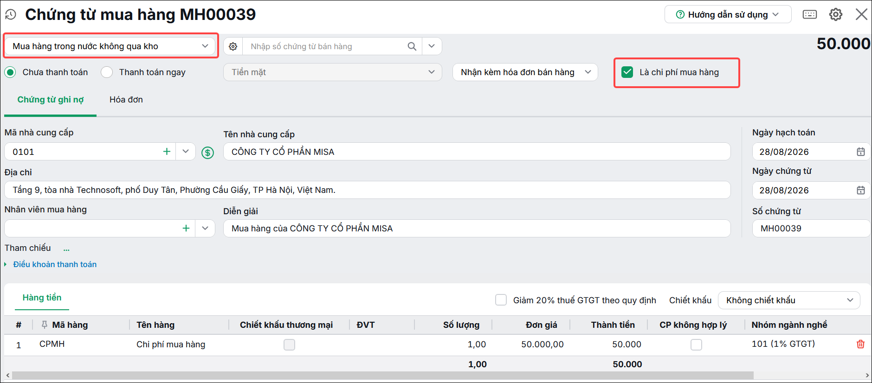The width and height of the screenshot is (872, 383).
Task: Delete the CPMH row with trash icon
Action: [x=860, y=344]
